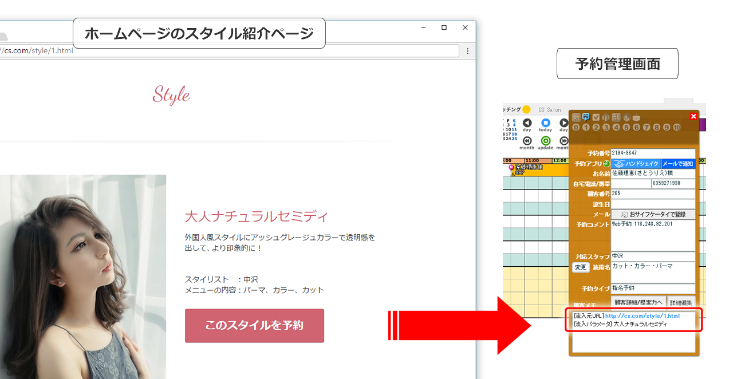Close the reservation detail popup with red X

coord(693,116)
